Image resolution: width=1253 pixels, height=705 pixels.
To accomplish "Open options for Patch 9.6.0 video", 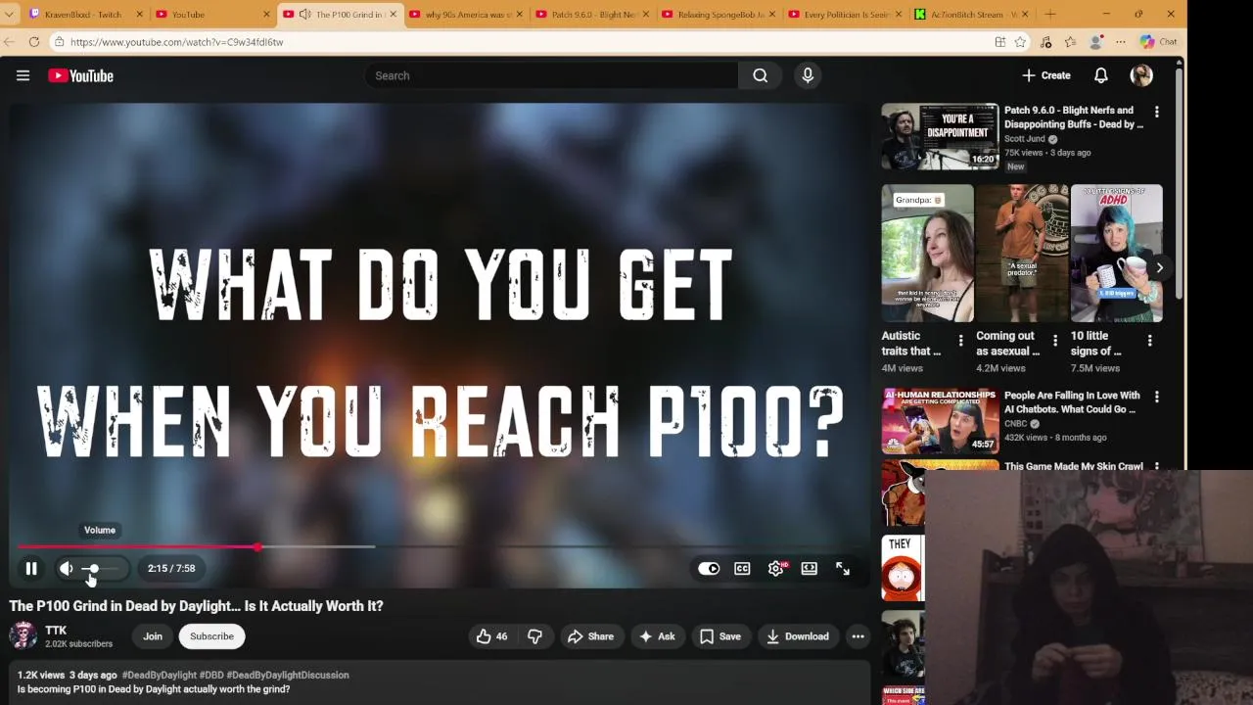I will tap(1156, 113).
